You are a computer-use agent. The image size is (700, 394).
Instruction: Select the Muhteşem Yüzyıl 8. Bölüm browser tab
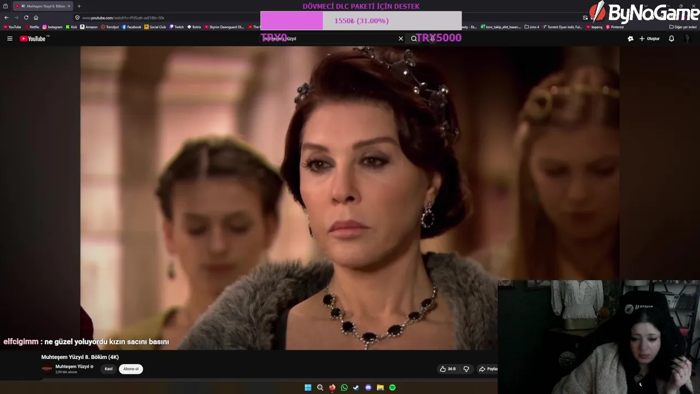(x=43, y=6)
